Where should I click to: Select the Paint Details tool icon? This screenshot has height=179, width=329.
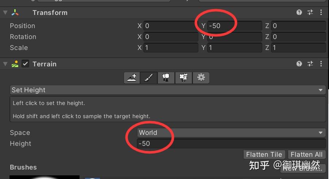(x=183, y=78)
